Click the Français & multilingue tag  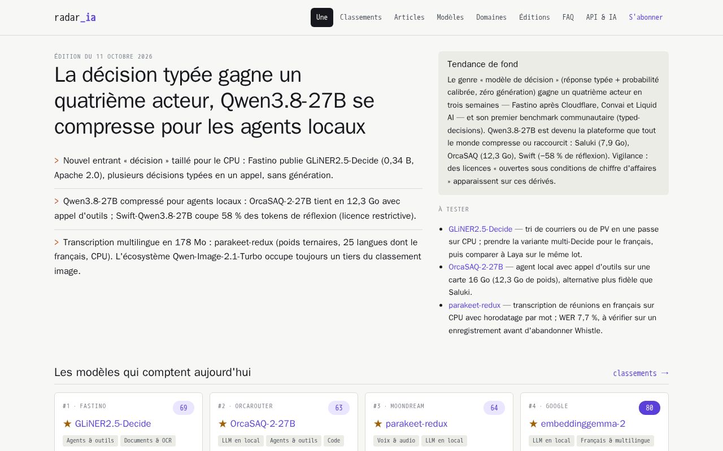pos(615,440)
